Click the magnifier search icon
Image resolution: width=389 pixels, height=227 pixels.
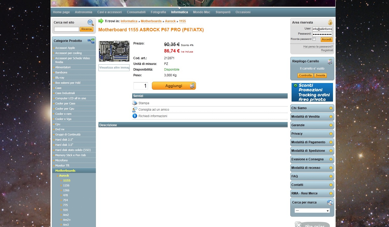90,22
